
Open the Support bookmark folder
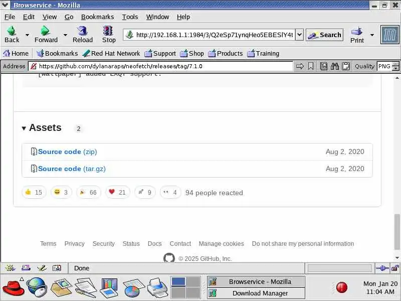point(160,54)
